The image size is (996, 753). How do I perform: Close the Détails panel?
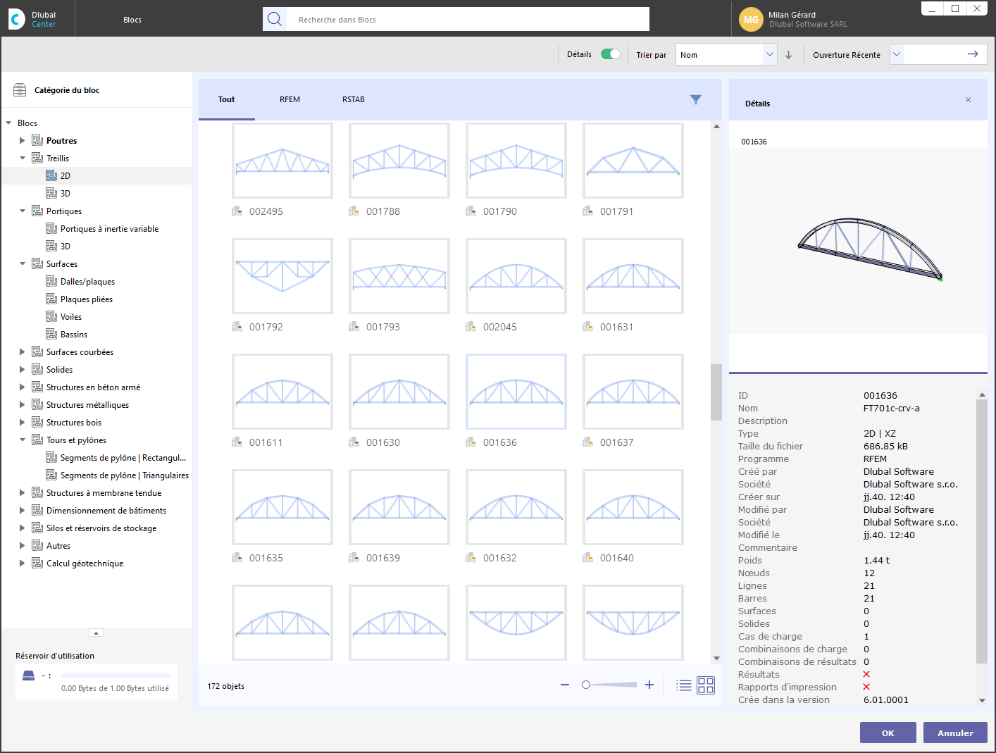click(x=969, y=100)
